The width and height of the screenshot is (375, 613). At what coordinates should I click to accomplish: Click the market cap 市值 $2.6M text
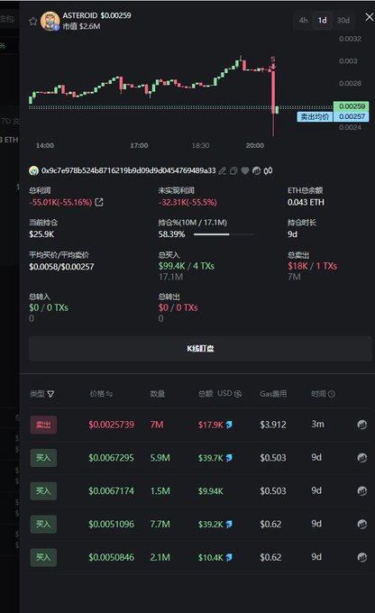point(81,26)
